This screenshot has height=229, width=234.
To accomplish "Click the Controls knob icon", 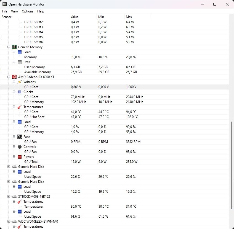I will (20, 147).
